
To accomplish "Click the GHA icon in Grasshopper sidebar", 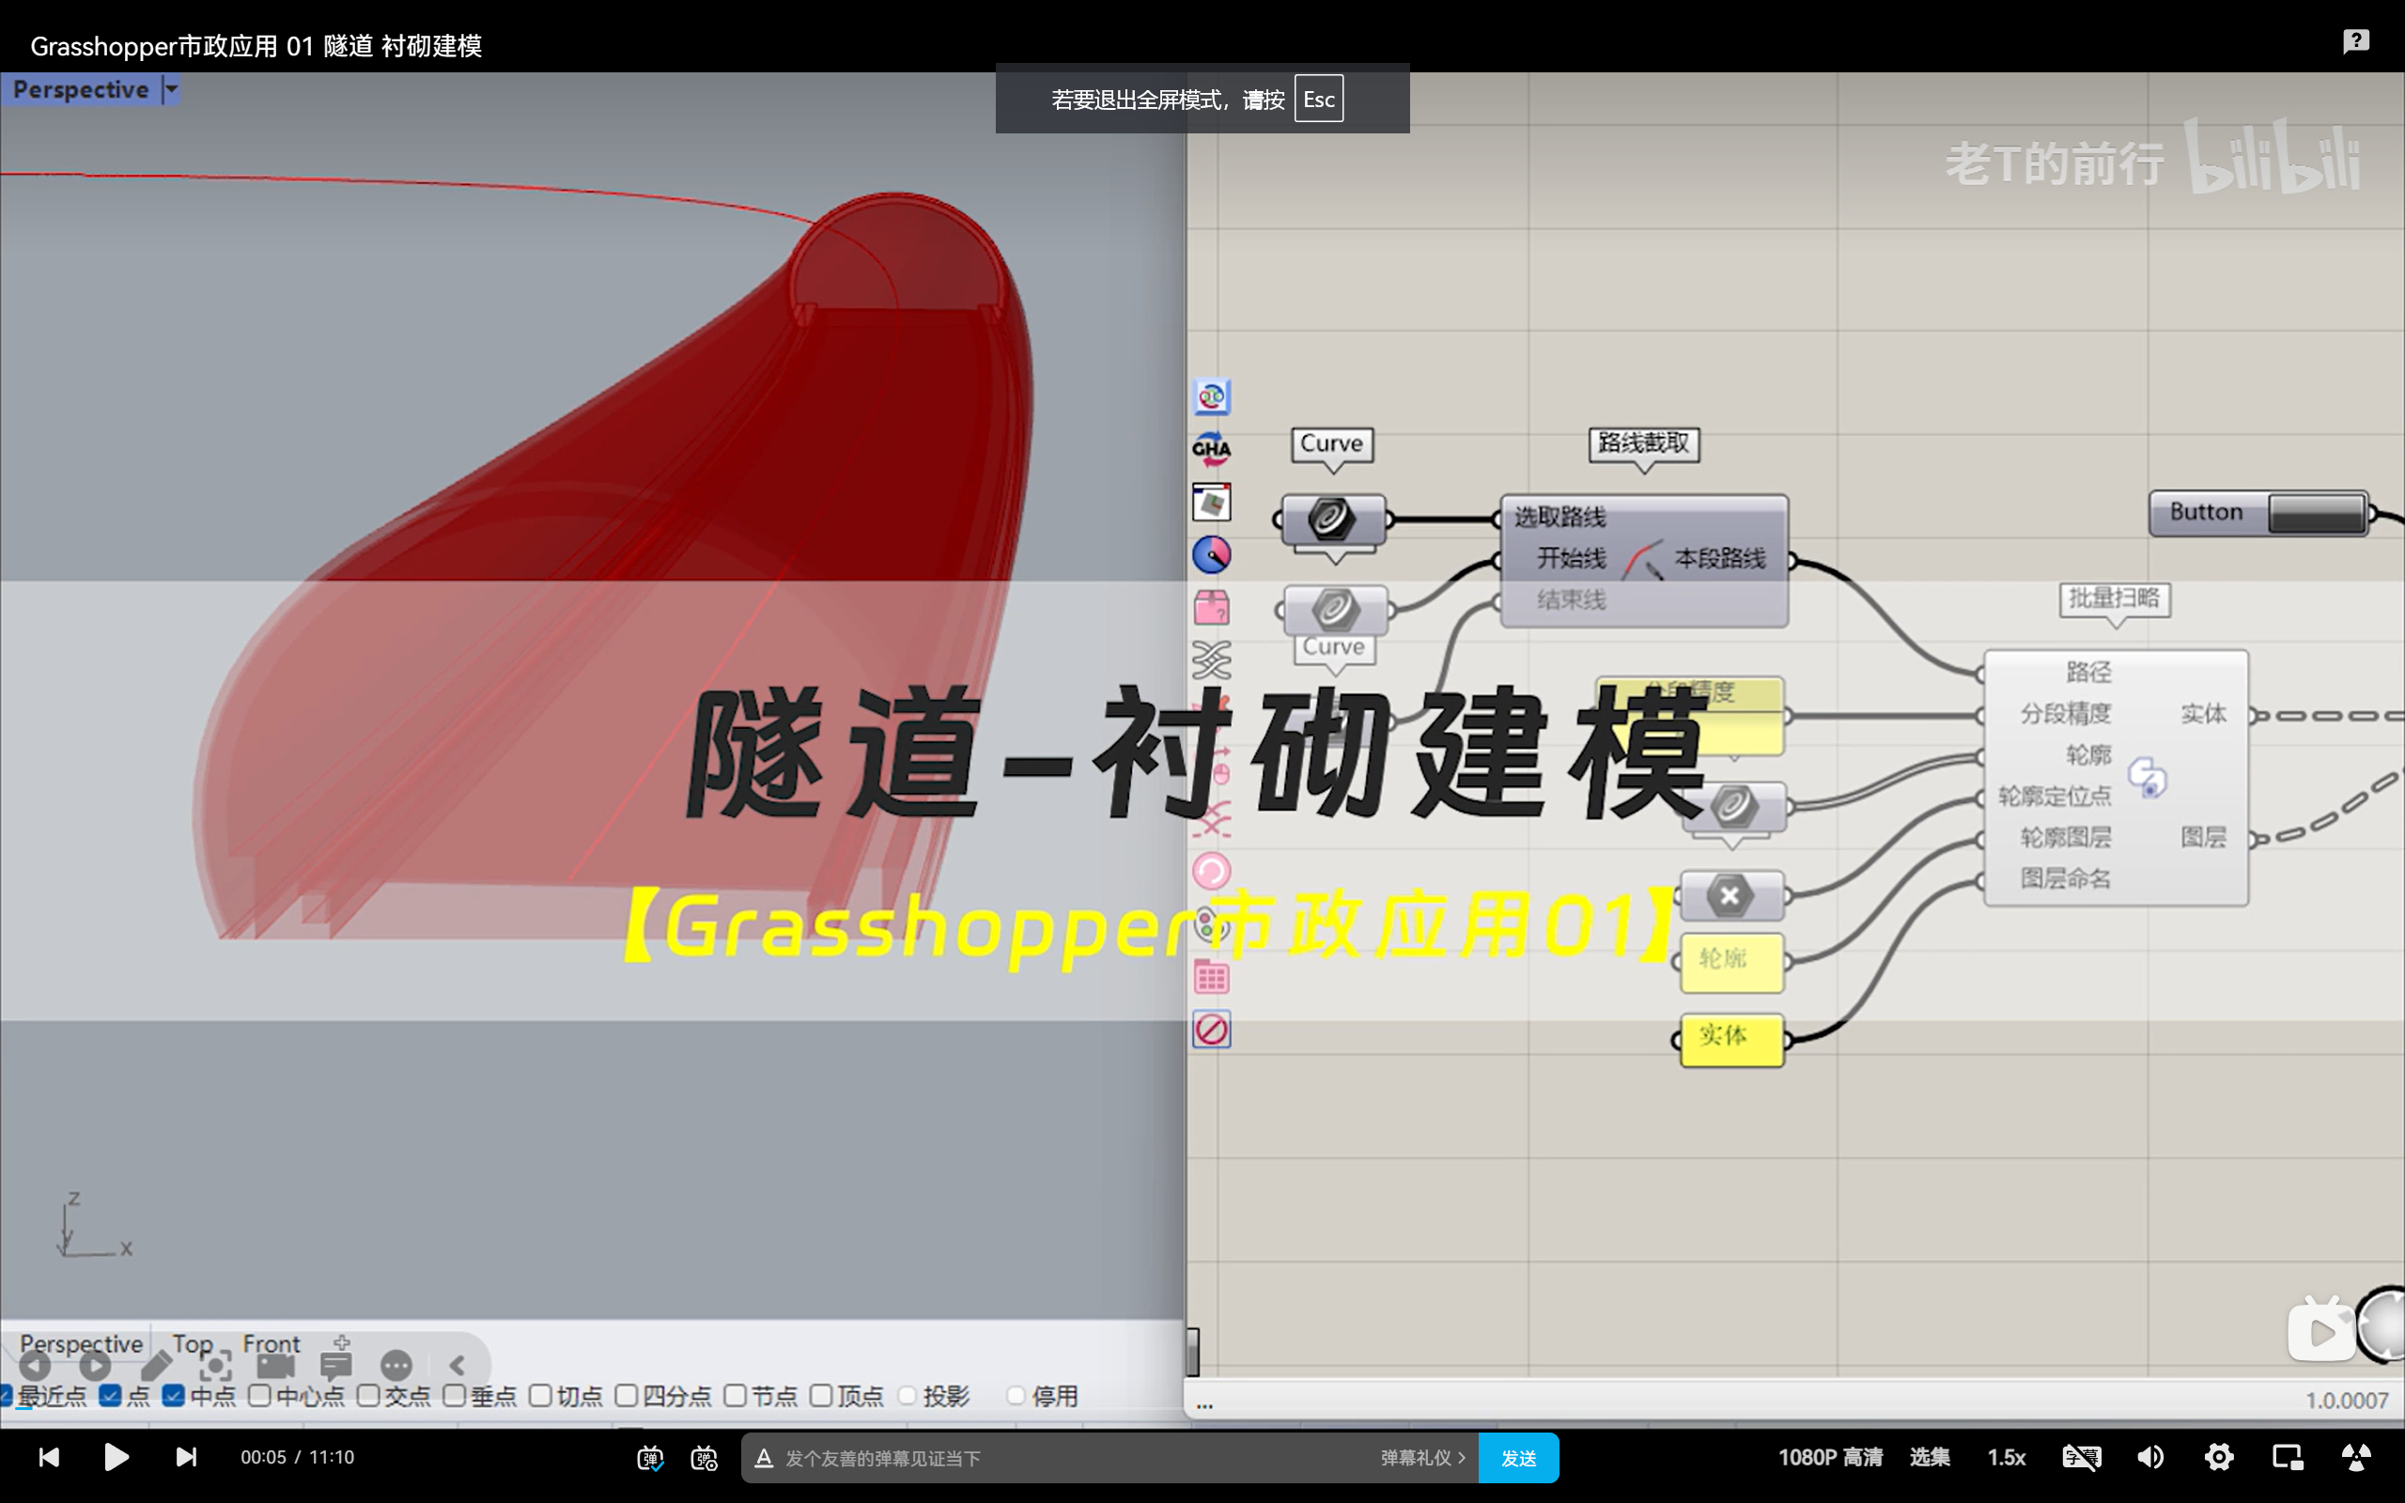I will [1212, 449].
